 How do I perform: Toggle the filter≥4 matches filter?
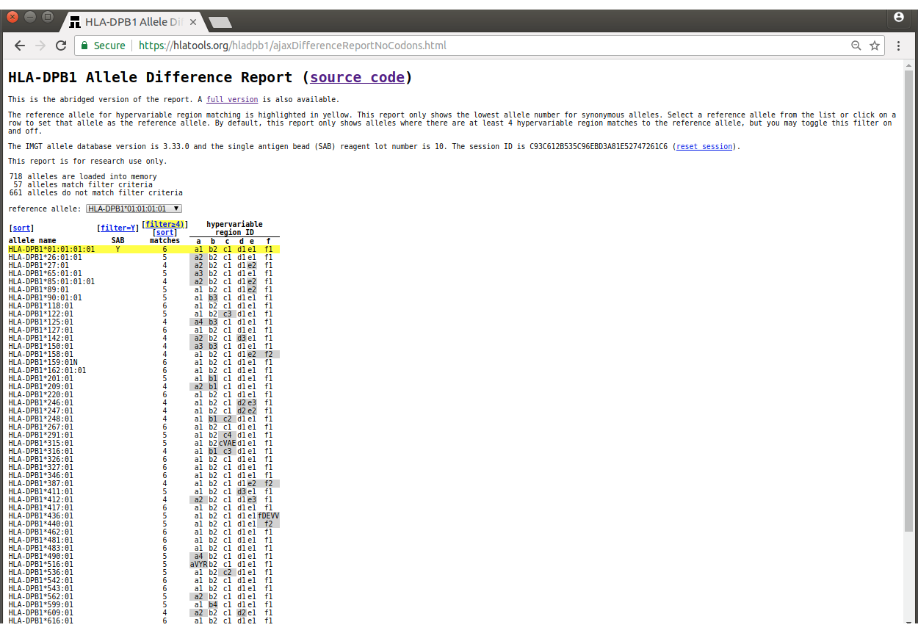[x=165, y=223]
